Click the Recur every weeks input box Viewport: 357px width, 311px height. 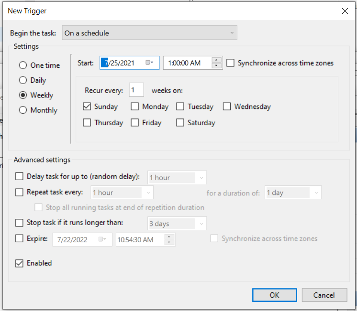136,89
